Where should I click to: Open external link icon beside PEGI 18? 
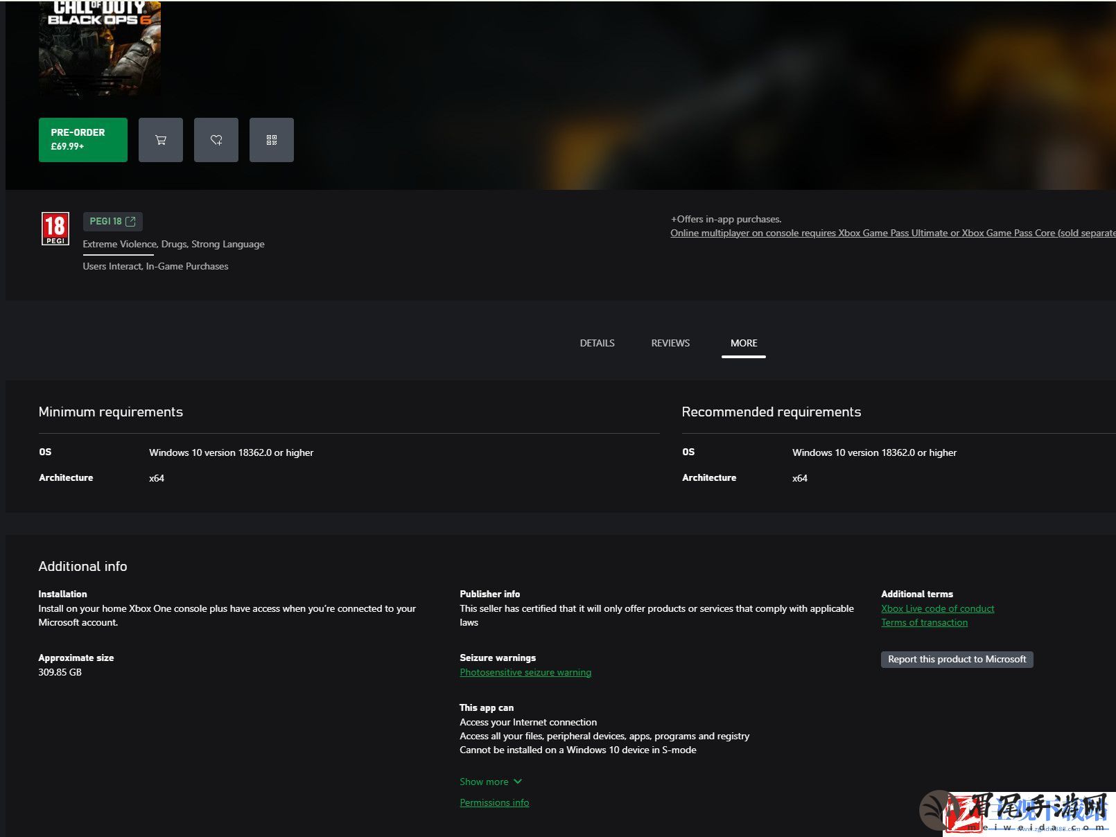130,221
